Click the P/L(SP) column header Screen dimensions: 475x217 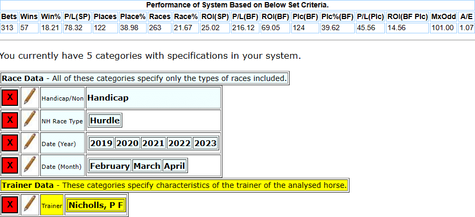77,16
